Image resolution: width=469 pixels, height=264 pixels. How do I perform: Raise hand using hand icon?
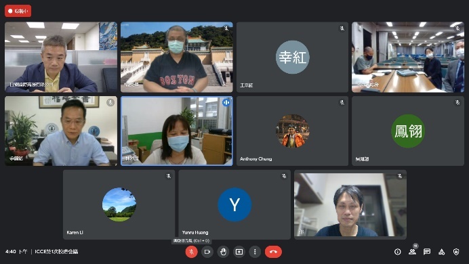223,252
